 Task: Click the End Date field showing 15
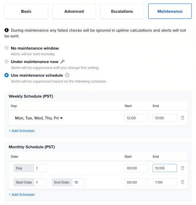click(x=78, y=182)
